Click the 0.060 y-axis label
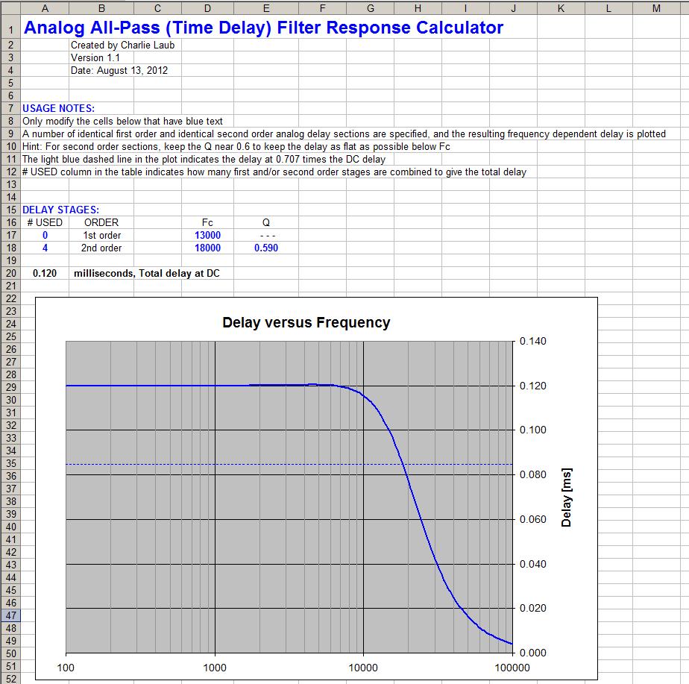The width and height of the screenshot is (689, 684). pos(533,520)
